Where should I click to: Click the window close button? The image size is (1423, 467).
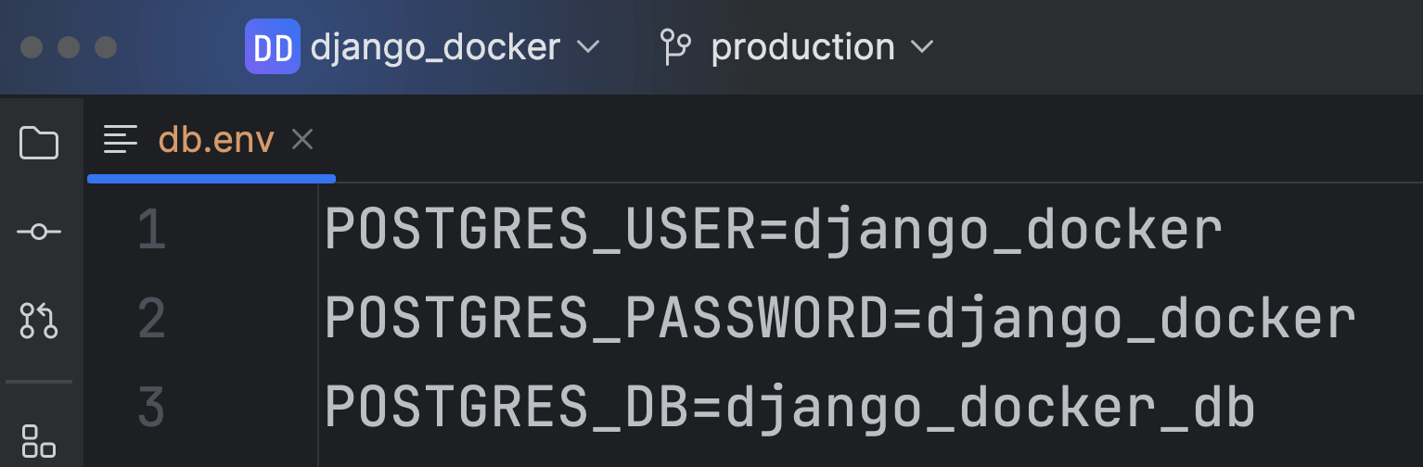point(32,46)
